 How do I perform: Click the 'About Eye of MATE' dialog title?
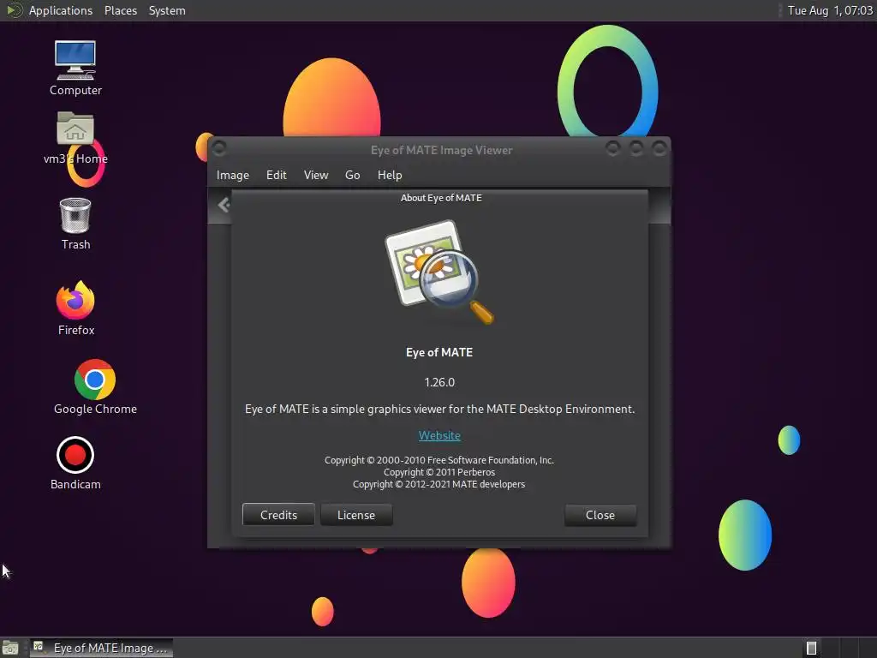(441, 198)
